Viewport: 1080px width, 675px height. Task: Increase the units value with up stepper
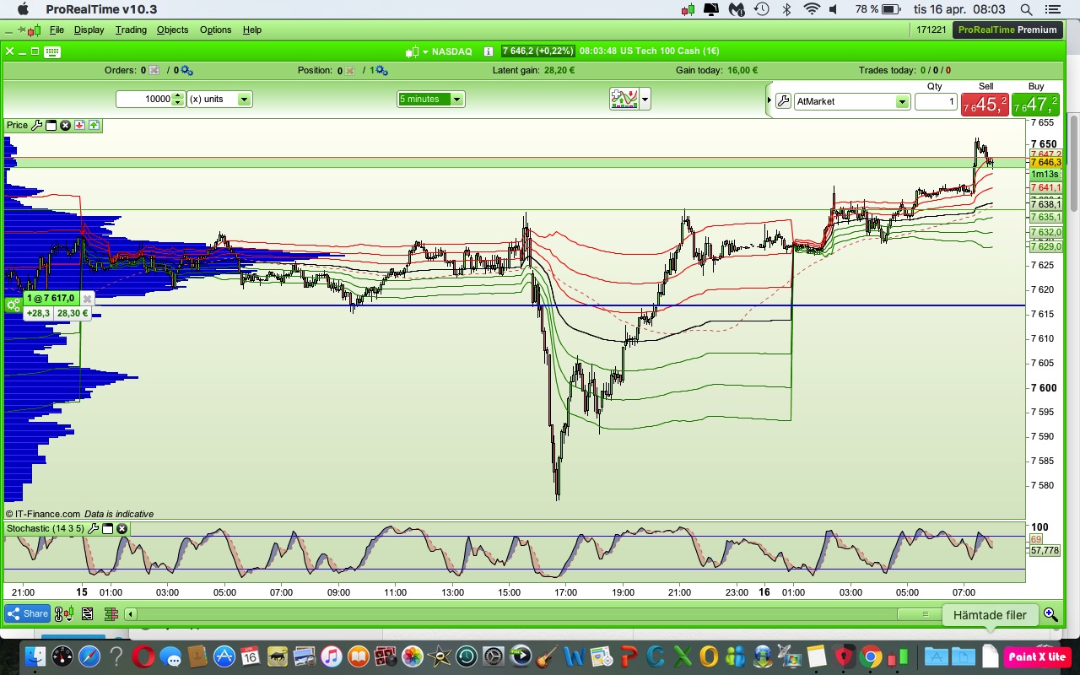[177, 96]
